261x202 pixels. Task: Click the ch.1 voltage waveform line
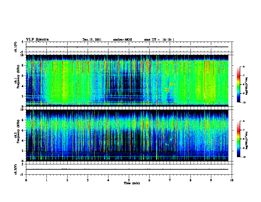point(127,47)
